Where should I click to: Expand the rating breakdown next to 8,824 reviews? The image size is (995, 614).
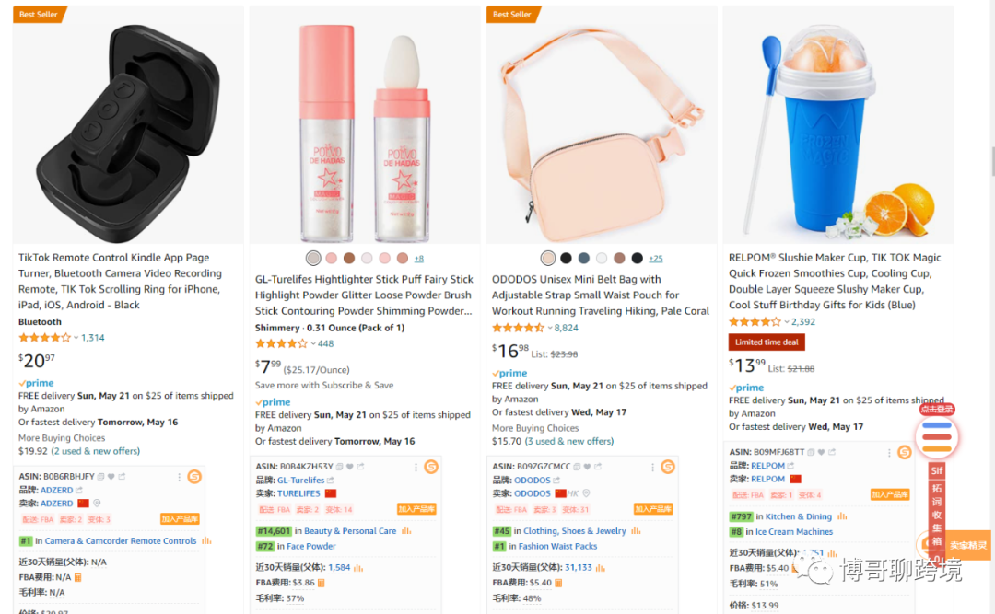550,328
